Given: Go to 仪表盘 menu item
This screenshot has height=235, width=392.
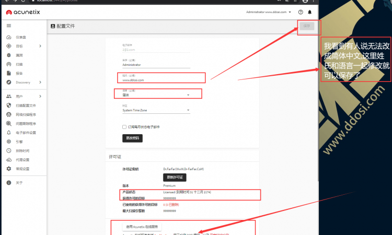Looking at the screenshot, I should pos(21,37).
